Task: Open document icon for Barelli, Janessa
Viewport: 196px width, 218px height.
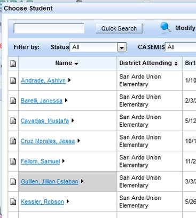Action: pos(13,101)
